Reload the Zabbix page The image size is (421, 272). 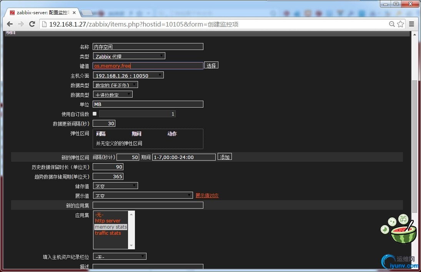tap(32, 24)
